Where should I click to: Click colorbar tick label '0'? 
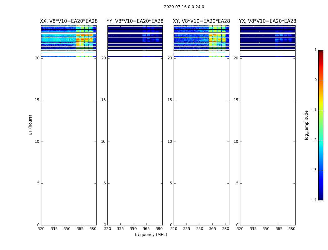click(x=316, y=80)
